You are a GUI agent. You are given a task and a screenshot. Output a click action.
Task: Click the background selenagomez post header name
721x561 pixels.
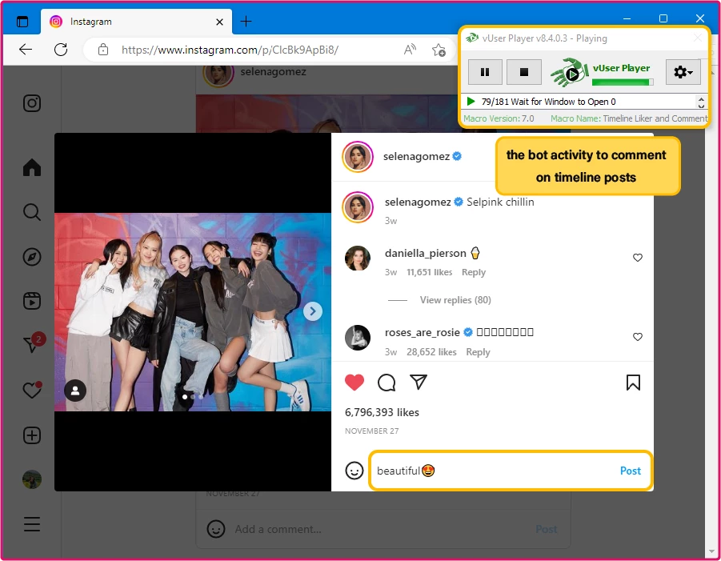click(x=273, y=72)
